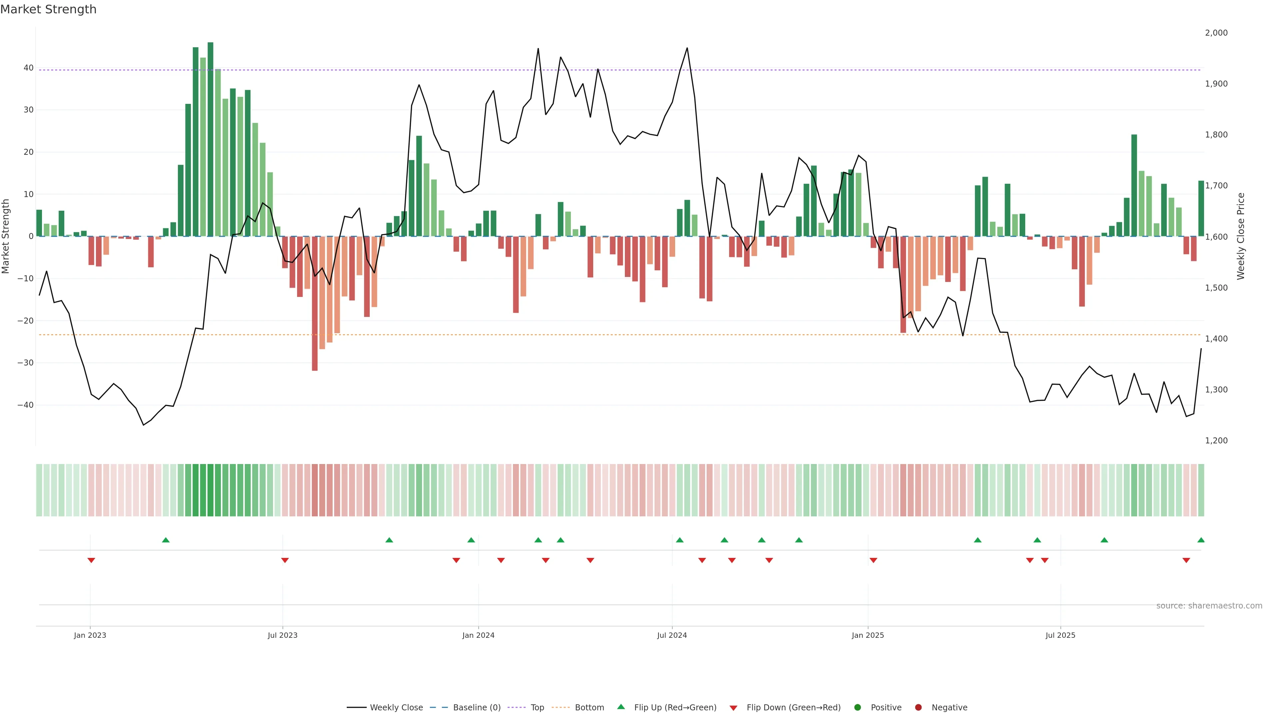The height and width of the screenshot is (719, 1279).
Task: Click Flip Down red triangle legend icon
Action: tap(733, 708)
